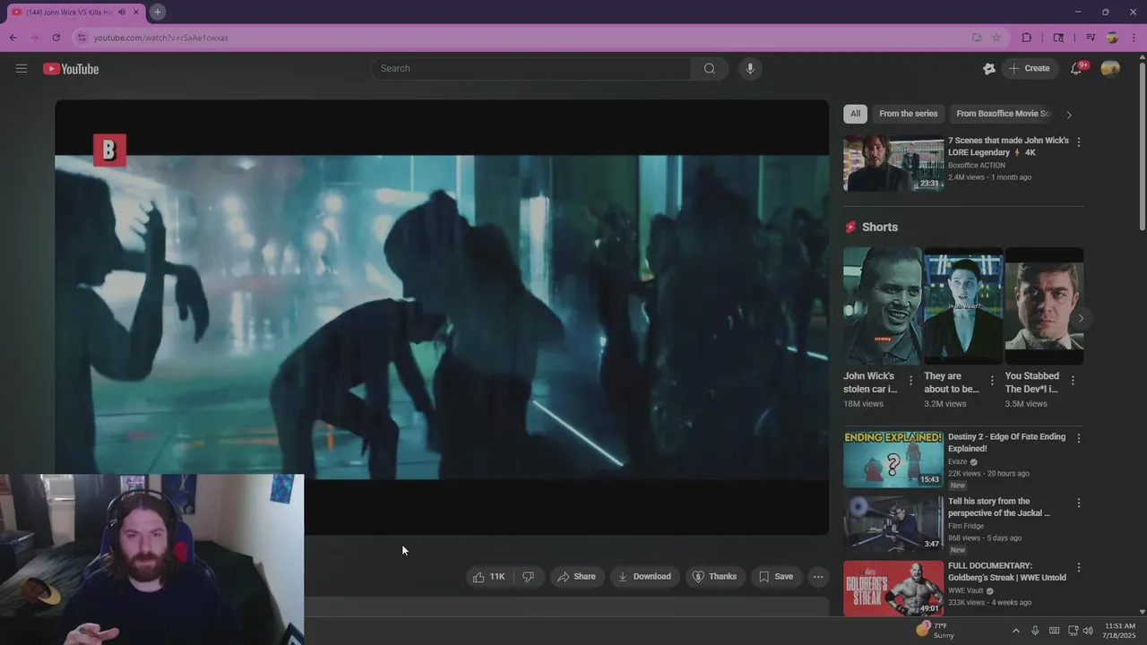Show more Shorts with the next arrow
This screenshot has height=645, width=1147.
click(1081, 318)
